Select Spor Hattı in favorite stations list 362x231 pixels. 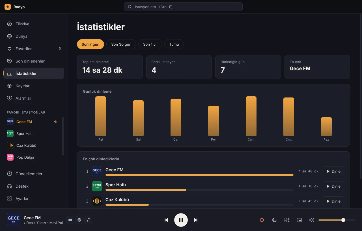tap(32, 134)
